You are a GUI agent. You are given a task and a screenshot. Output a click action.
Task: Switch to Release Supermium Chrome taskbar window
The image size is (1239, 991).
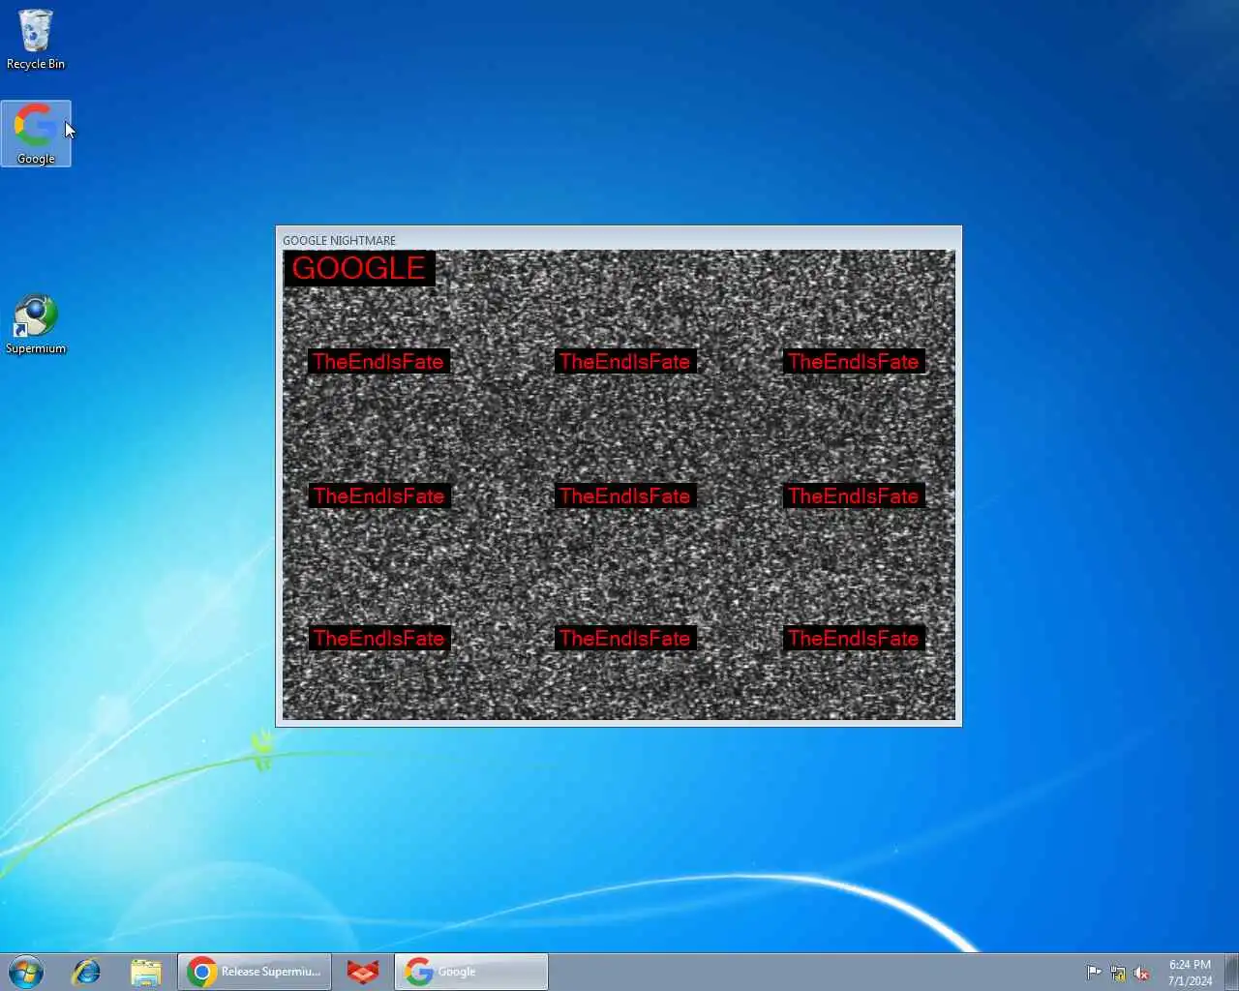[255, 972]
